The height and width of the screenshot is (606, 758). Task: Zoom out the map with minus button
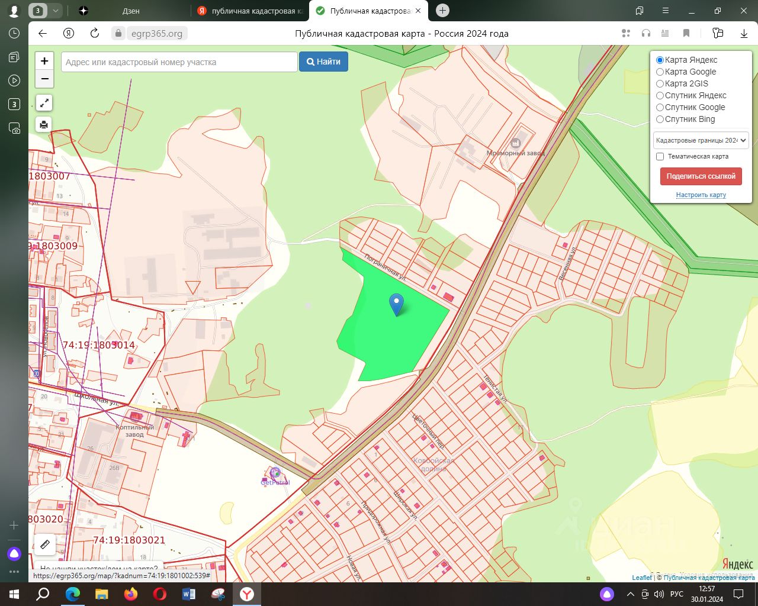click(x=44, y=79)
